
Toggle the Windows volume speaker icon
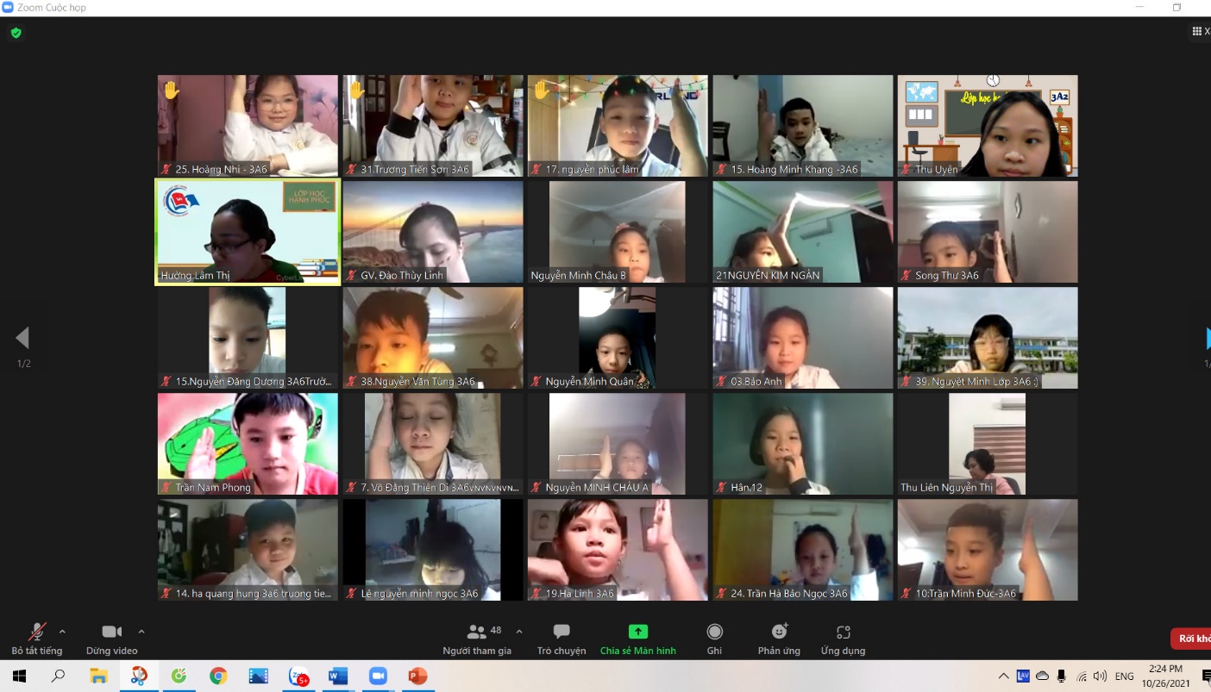tap(1100, 676)
